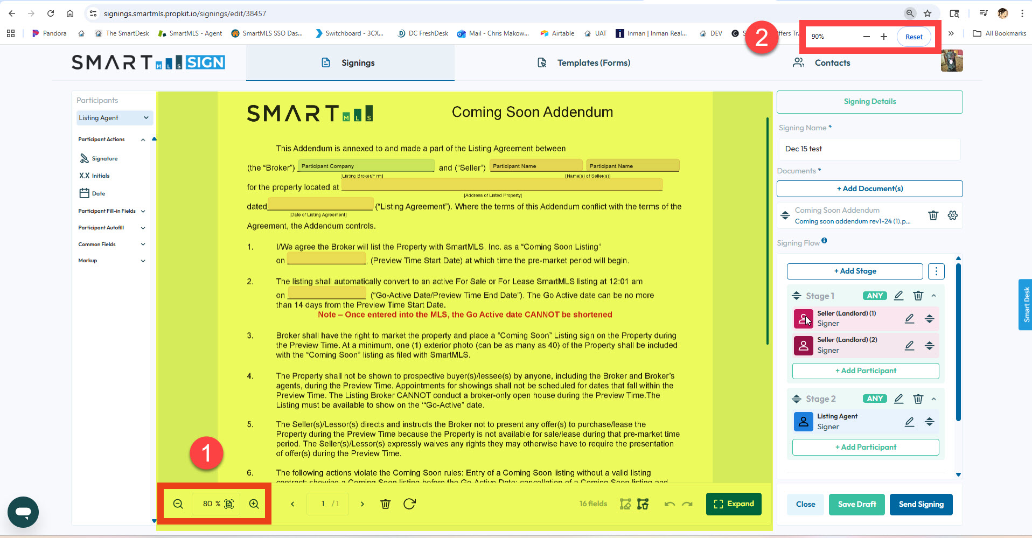Click the fit-to-page icon beside 80 %

tap(229, 504)
